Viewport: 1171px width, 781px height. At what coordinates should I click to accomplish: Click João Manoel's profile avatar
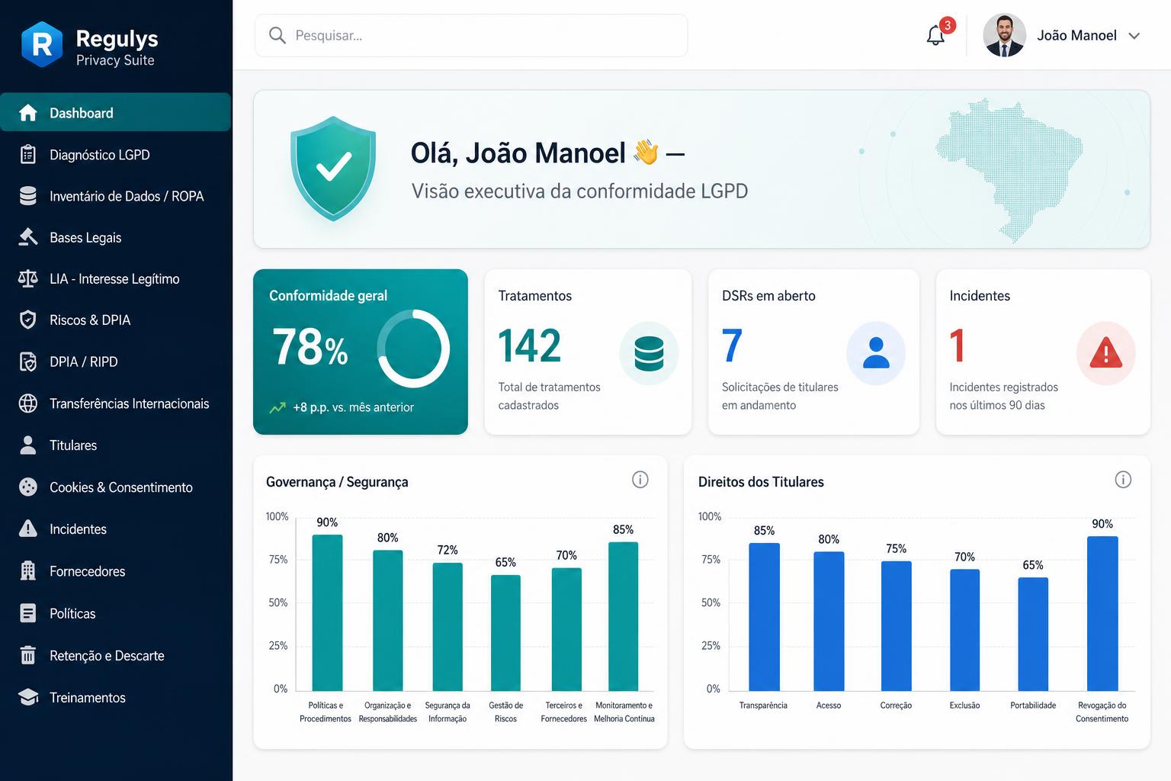point(1004,35)
